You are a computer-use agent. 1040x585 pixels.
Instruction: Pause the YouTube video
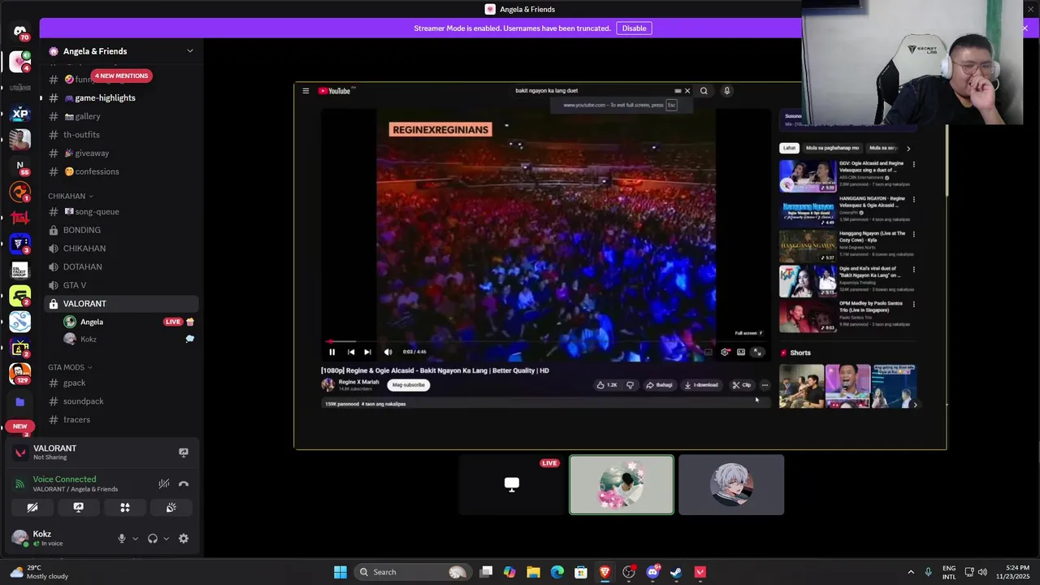click(331, 352)
